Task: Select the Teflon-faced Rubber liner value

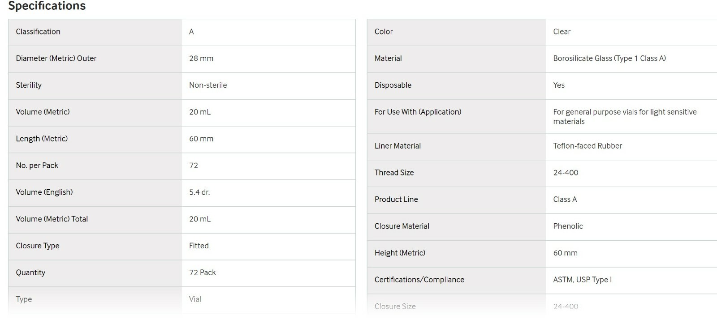Action: click(587, 146)
